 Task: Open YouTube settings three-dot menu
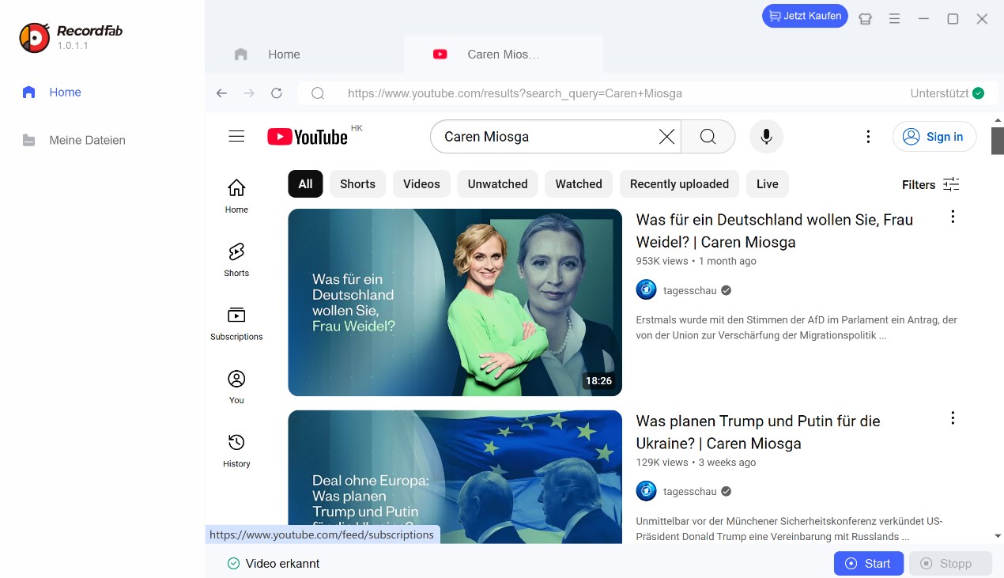[x=868, y=137]
